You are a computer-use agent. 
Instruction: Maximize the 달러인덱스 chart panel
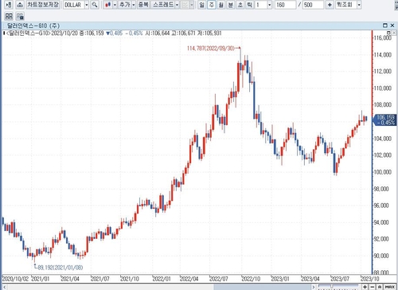385,25
